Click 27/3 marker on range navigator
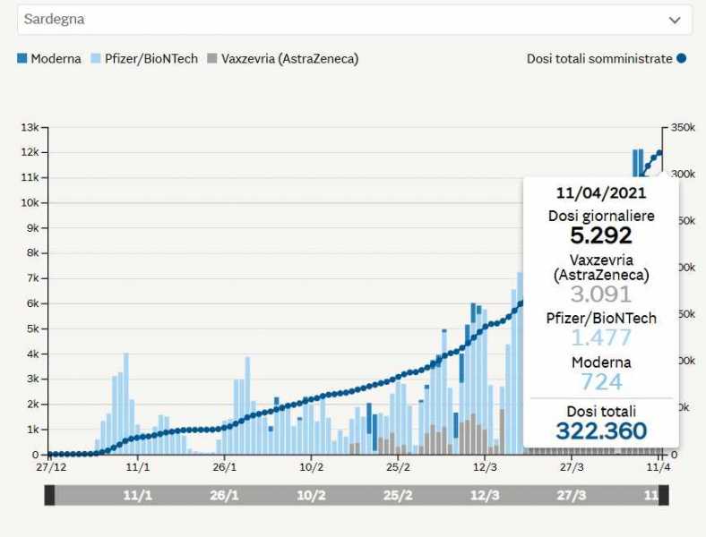This screenshot has height=537, width=706. click(x=572, y=496)
